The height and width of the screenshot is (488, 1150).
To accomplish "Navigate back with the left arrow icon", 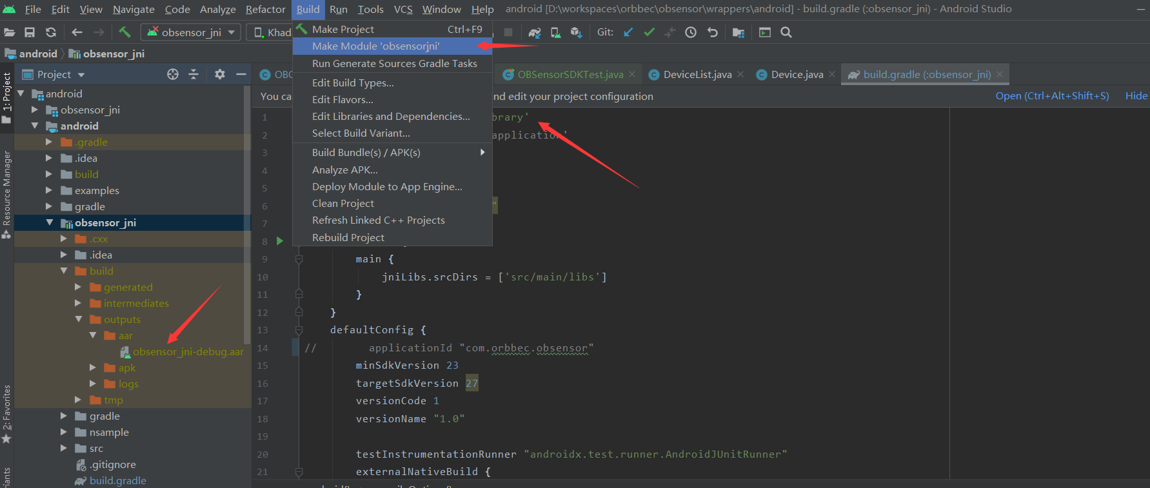I will coord(77,32).
